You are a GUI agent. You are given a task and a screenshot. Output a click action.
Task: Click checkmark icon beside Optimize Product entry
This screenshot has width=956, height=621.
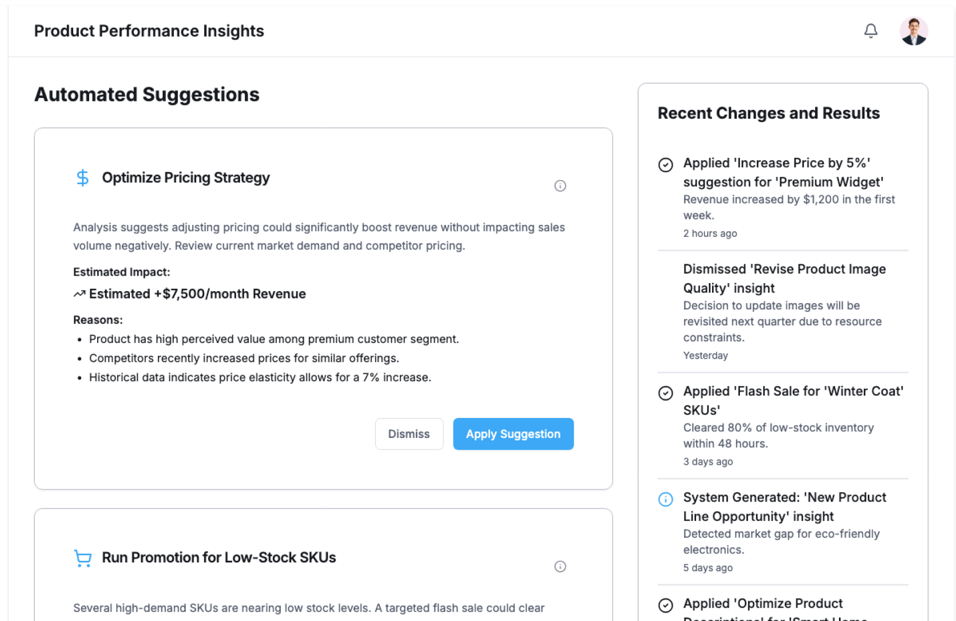pos(666,605)
